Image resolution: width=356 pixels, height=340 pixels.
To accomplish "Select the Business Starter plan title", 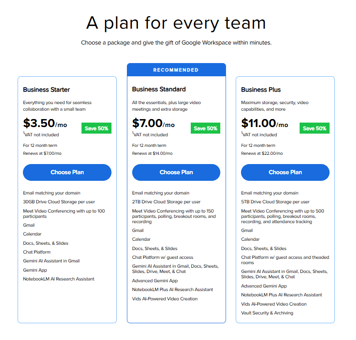I will [48, 90].
